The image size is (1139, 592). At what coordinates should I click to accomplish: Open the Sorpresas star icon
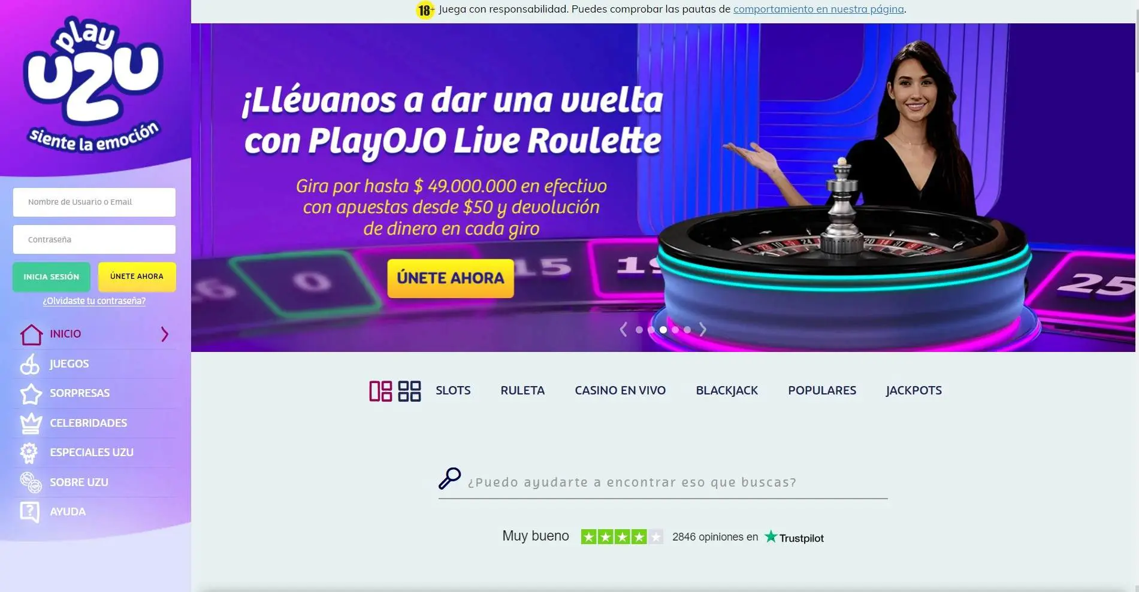point(31,393)
